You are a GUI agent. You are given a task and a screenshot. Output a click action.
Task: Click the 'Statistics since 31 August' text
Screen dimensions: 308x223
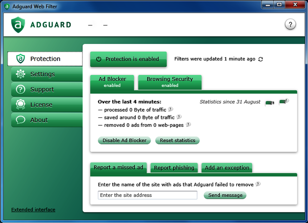pos(230,102)
